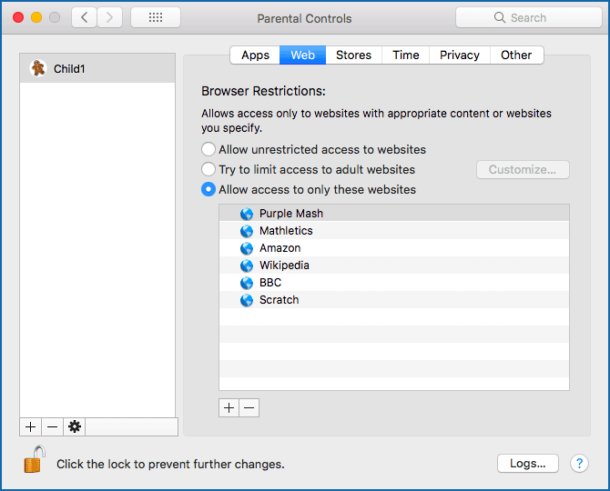Click the Child1 gingerbread avatar
Screen dimensions: 610x491
tap(38, 68)
